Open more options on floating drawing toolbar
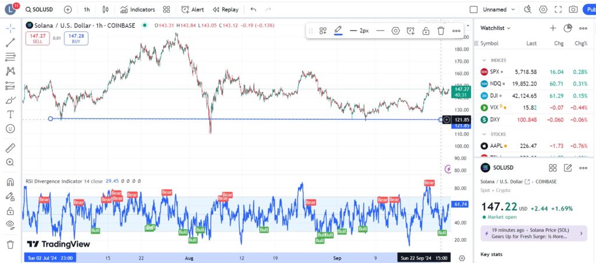The height and width of the screenshot is (263, 596). click(456, 31)
